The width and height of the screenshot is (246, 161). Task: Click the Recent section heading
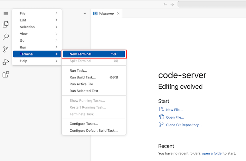[x=166, y=146]
